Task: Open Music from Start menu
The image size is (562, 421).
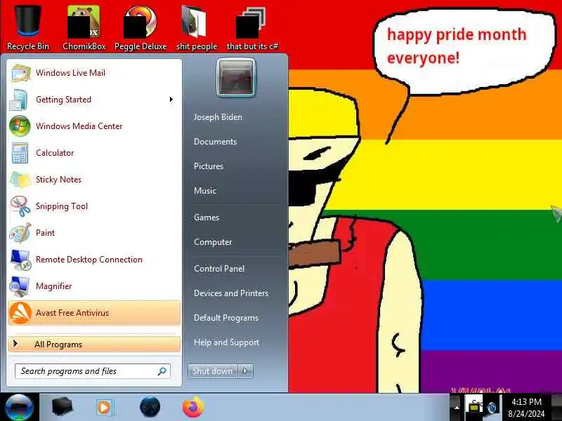Action: (205, 191)
